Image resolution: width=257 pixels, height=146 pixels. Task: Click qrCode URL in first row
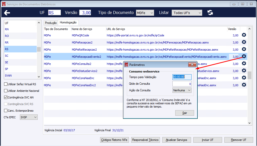136,35
